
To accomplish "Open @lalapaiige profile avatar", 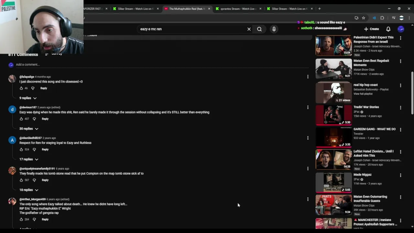I will 12,79.
